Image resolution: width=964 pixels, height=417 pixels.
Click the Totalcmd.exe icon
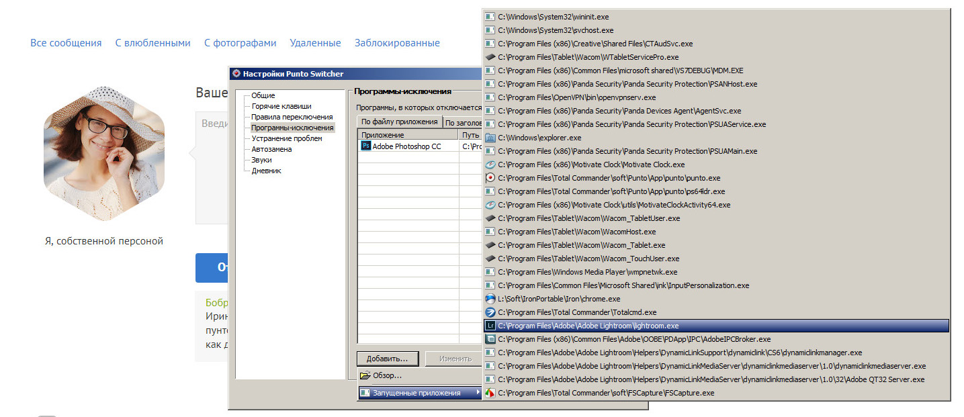click(x=490, y=312)
